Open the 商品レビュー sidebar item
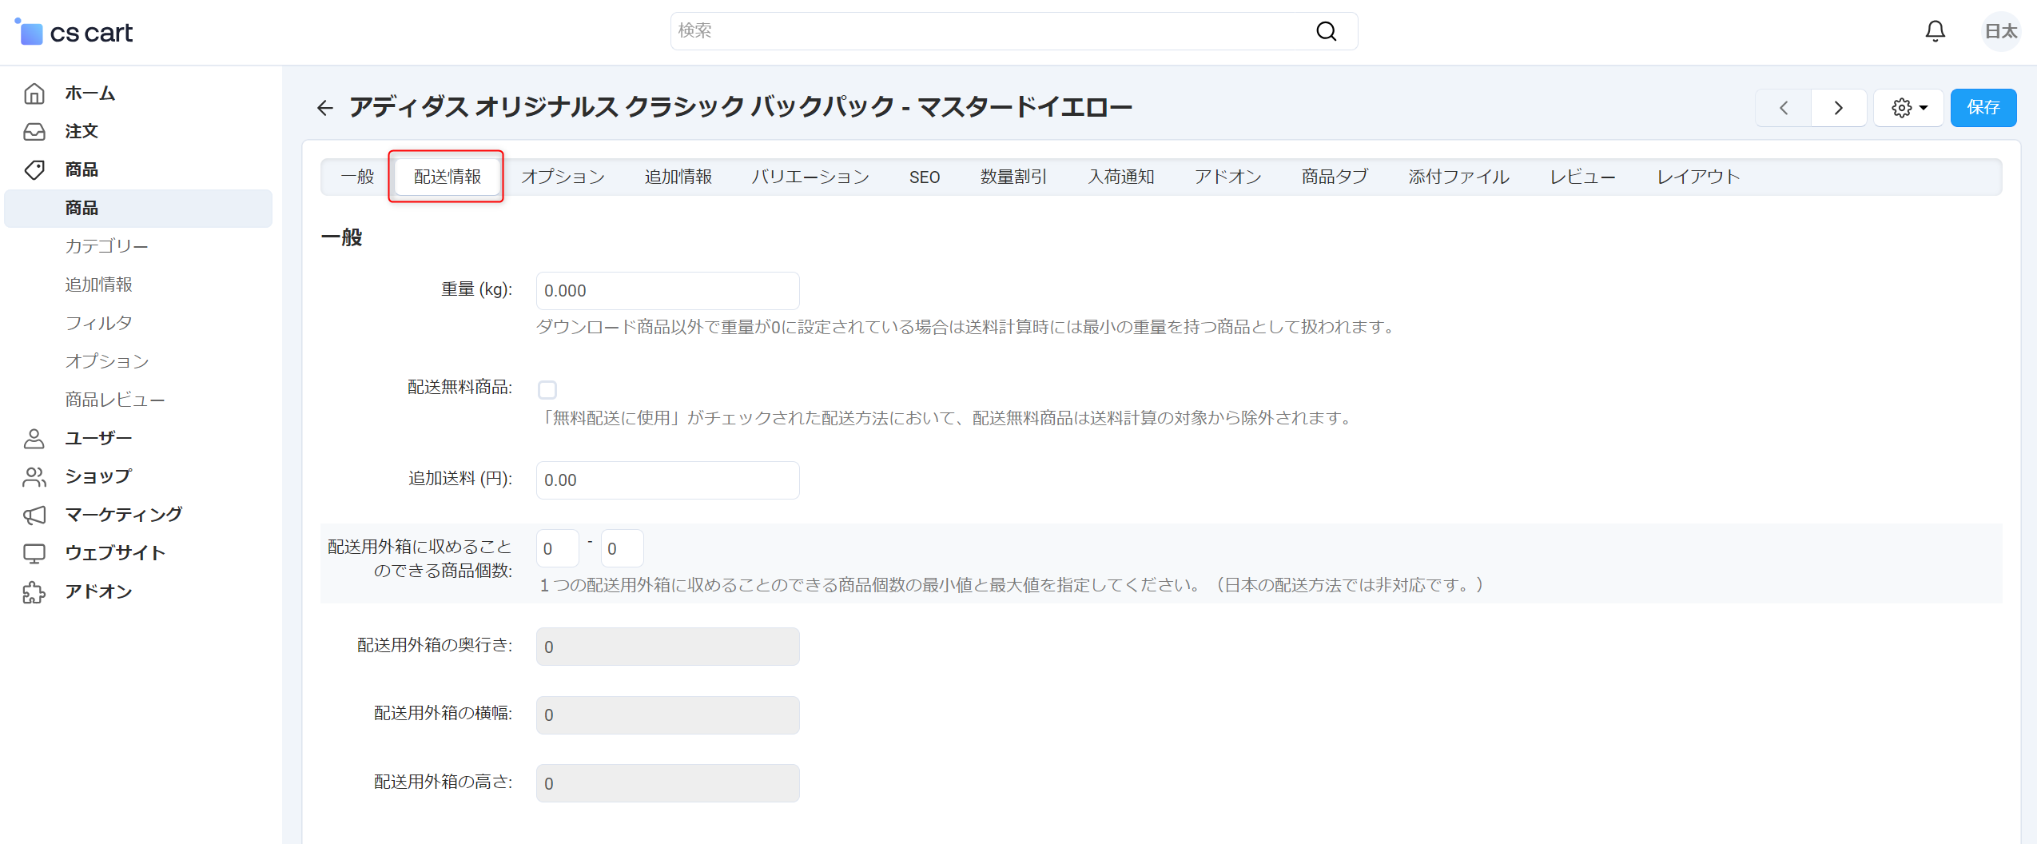Screen dimensions: 2037x844 (114, 400)
